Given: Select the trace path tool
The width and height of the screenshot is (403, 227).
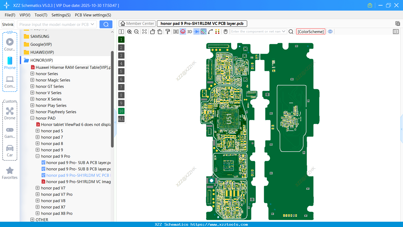Looking at the screenshot, I should (x=211, y=32).
